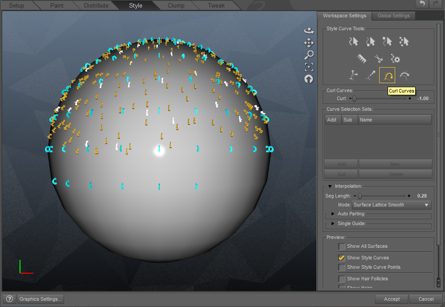Click the Curl slider handle
The width and height of the screenshot is (445, 307).
[x=355, y=98]
